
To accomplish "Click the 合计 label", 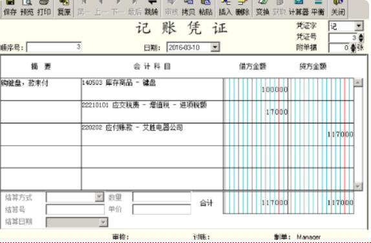I will pyautogui.click(x=206, y=203).
